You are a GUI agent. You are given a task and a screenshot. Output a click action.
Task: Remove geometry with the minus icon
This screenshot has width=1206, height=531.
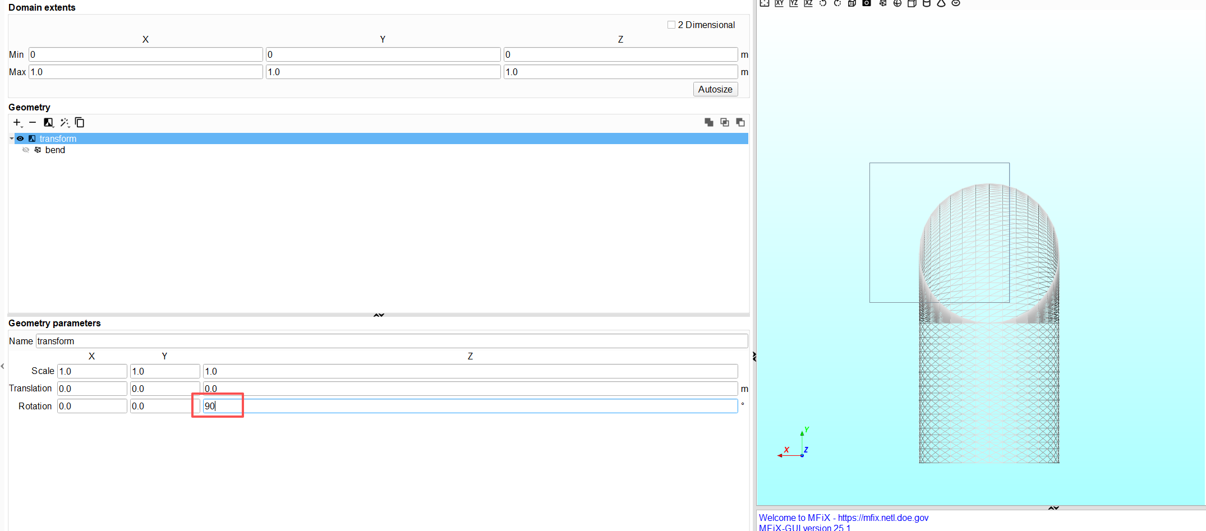coord(33,122)
